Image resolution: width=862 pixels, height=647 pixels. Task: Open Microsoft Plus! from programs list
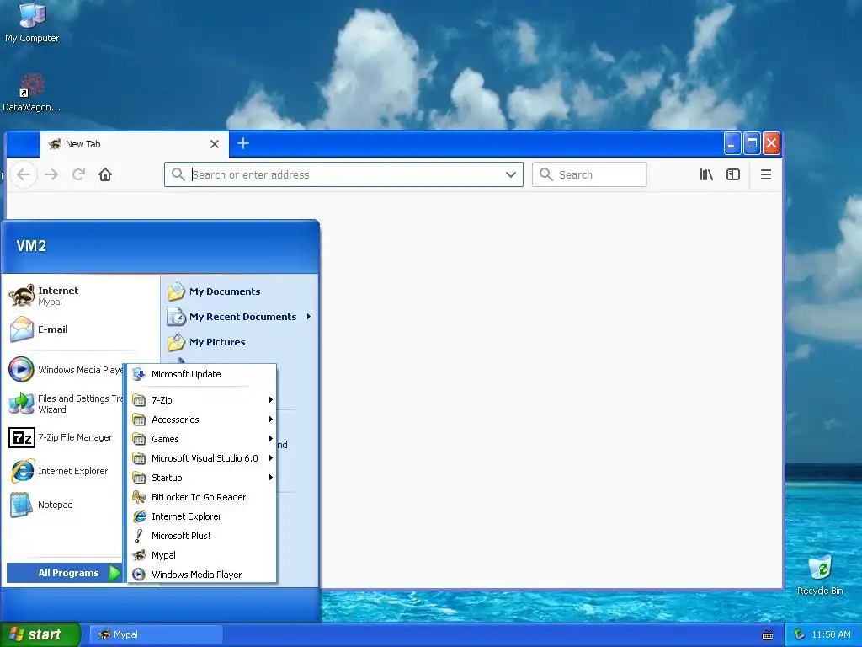(202, 535)
